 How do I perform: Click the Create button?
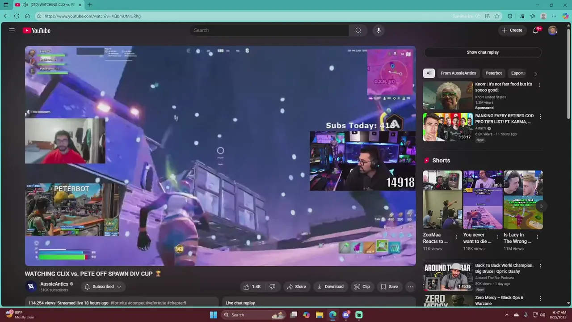tap(512, 30)
